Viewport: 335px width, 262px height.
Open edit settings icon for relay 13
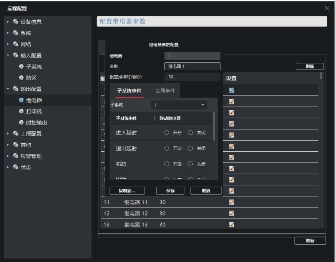click(x=231, y=224)
